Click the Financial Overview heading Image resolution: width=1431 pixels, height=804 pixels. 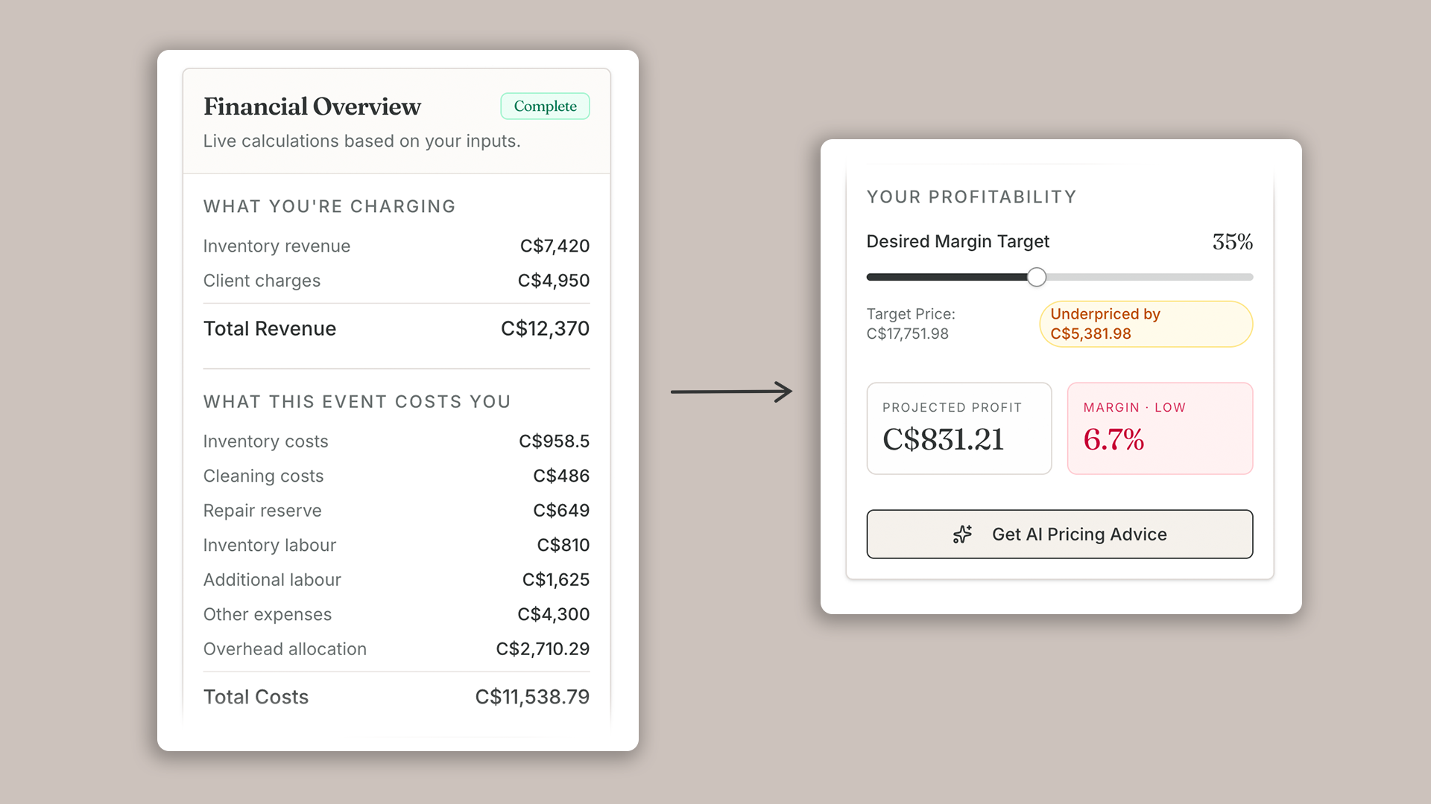(312, 106)
